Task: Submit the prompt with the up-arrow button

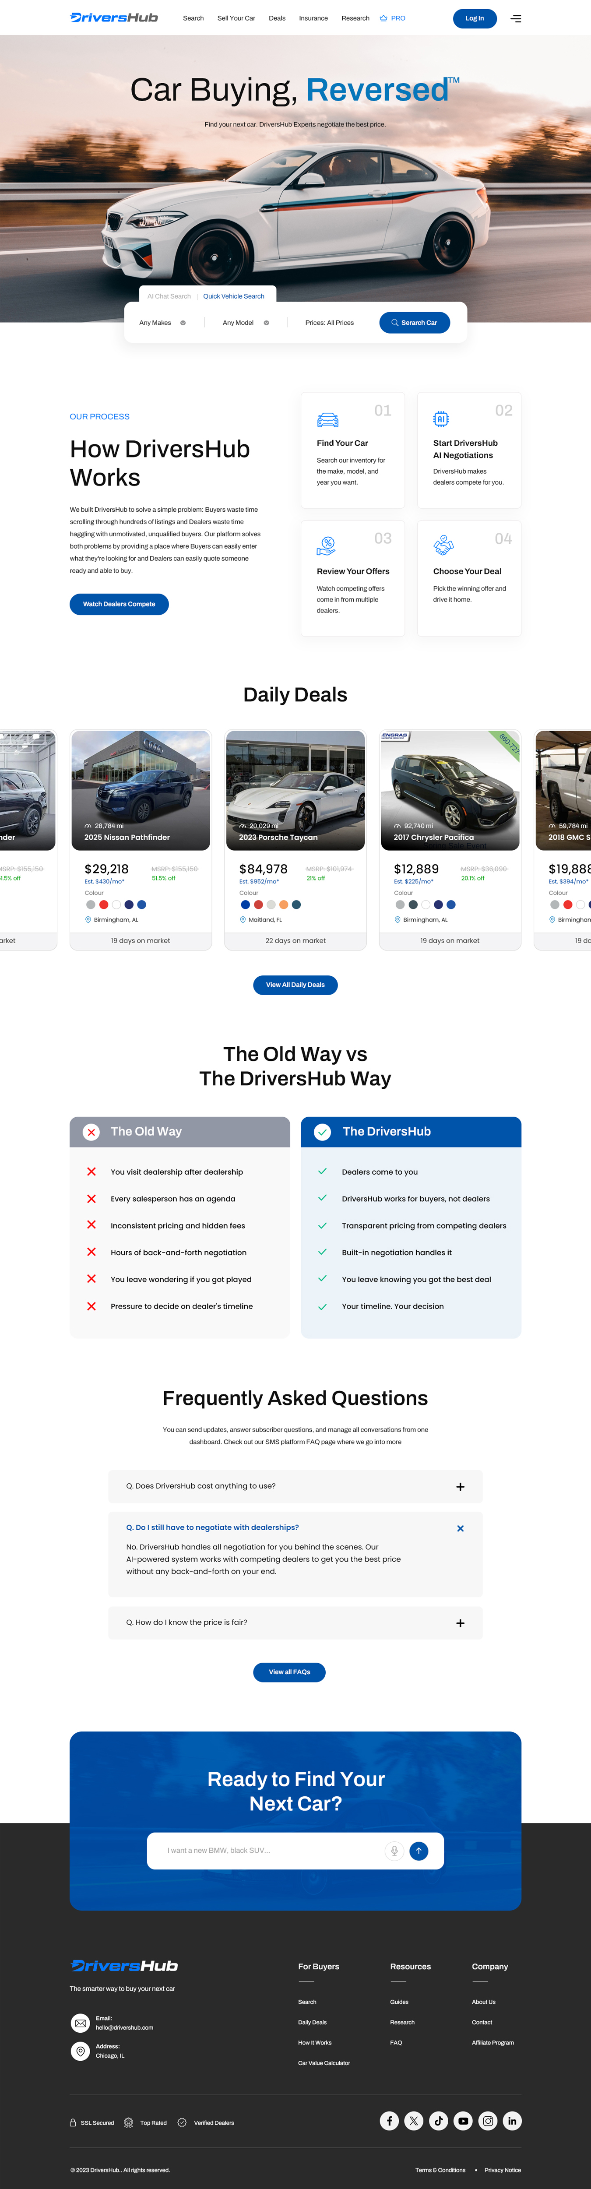Action: pyautogui.click(x=419, y=1851)
